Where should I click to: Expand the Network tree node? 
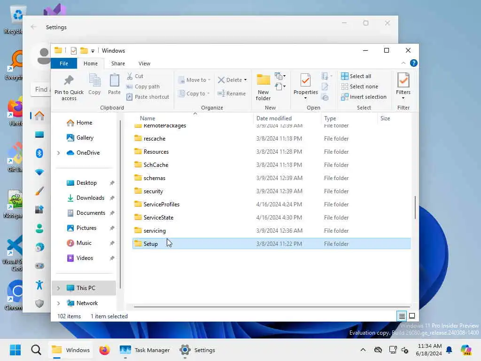pyautogui.click(x=59, y=303)
